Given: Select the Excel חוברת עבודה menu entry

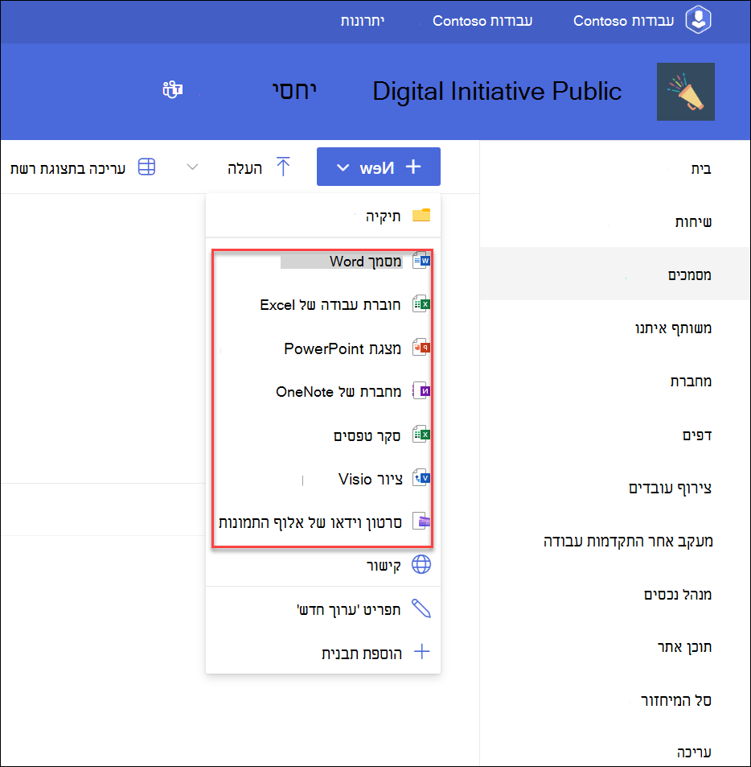Looking at the screenshot, I should coord(323,304).
